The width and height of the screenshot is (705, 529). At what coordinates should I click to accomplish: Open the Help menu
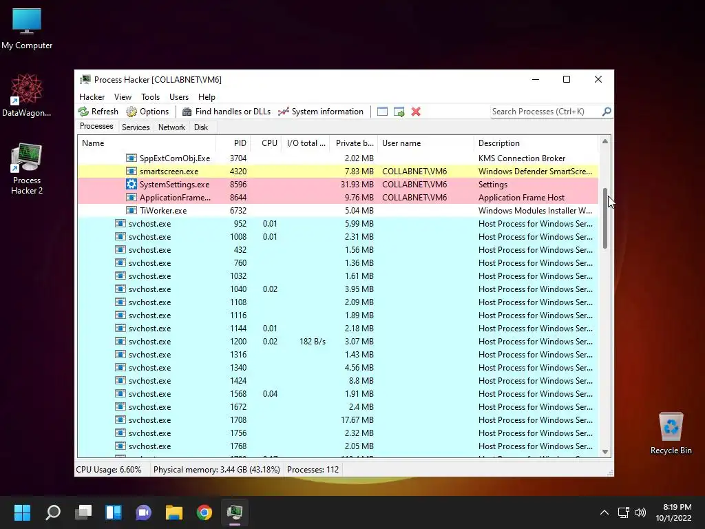[x=207, y=96]
